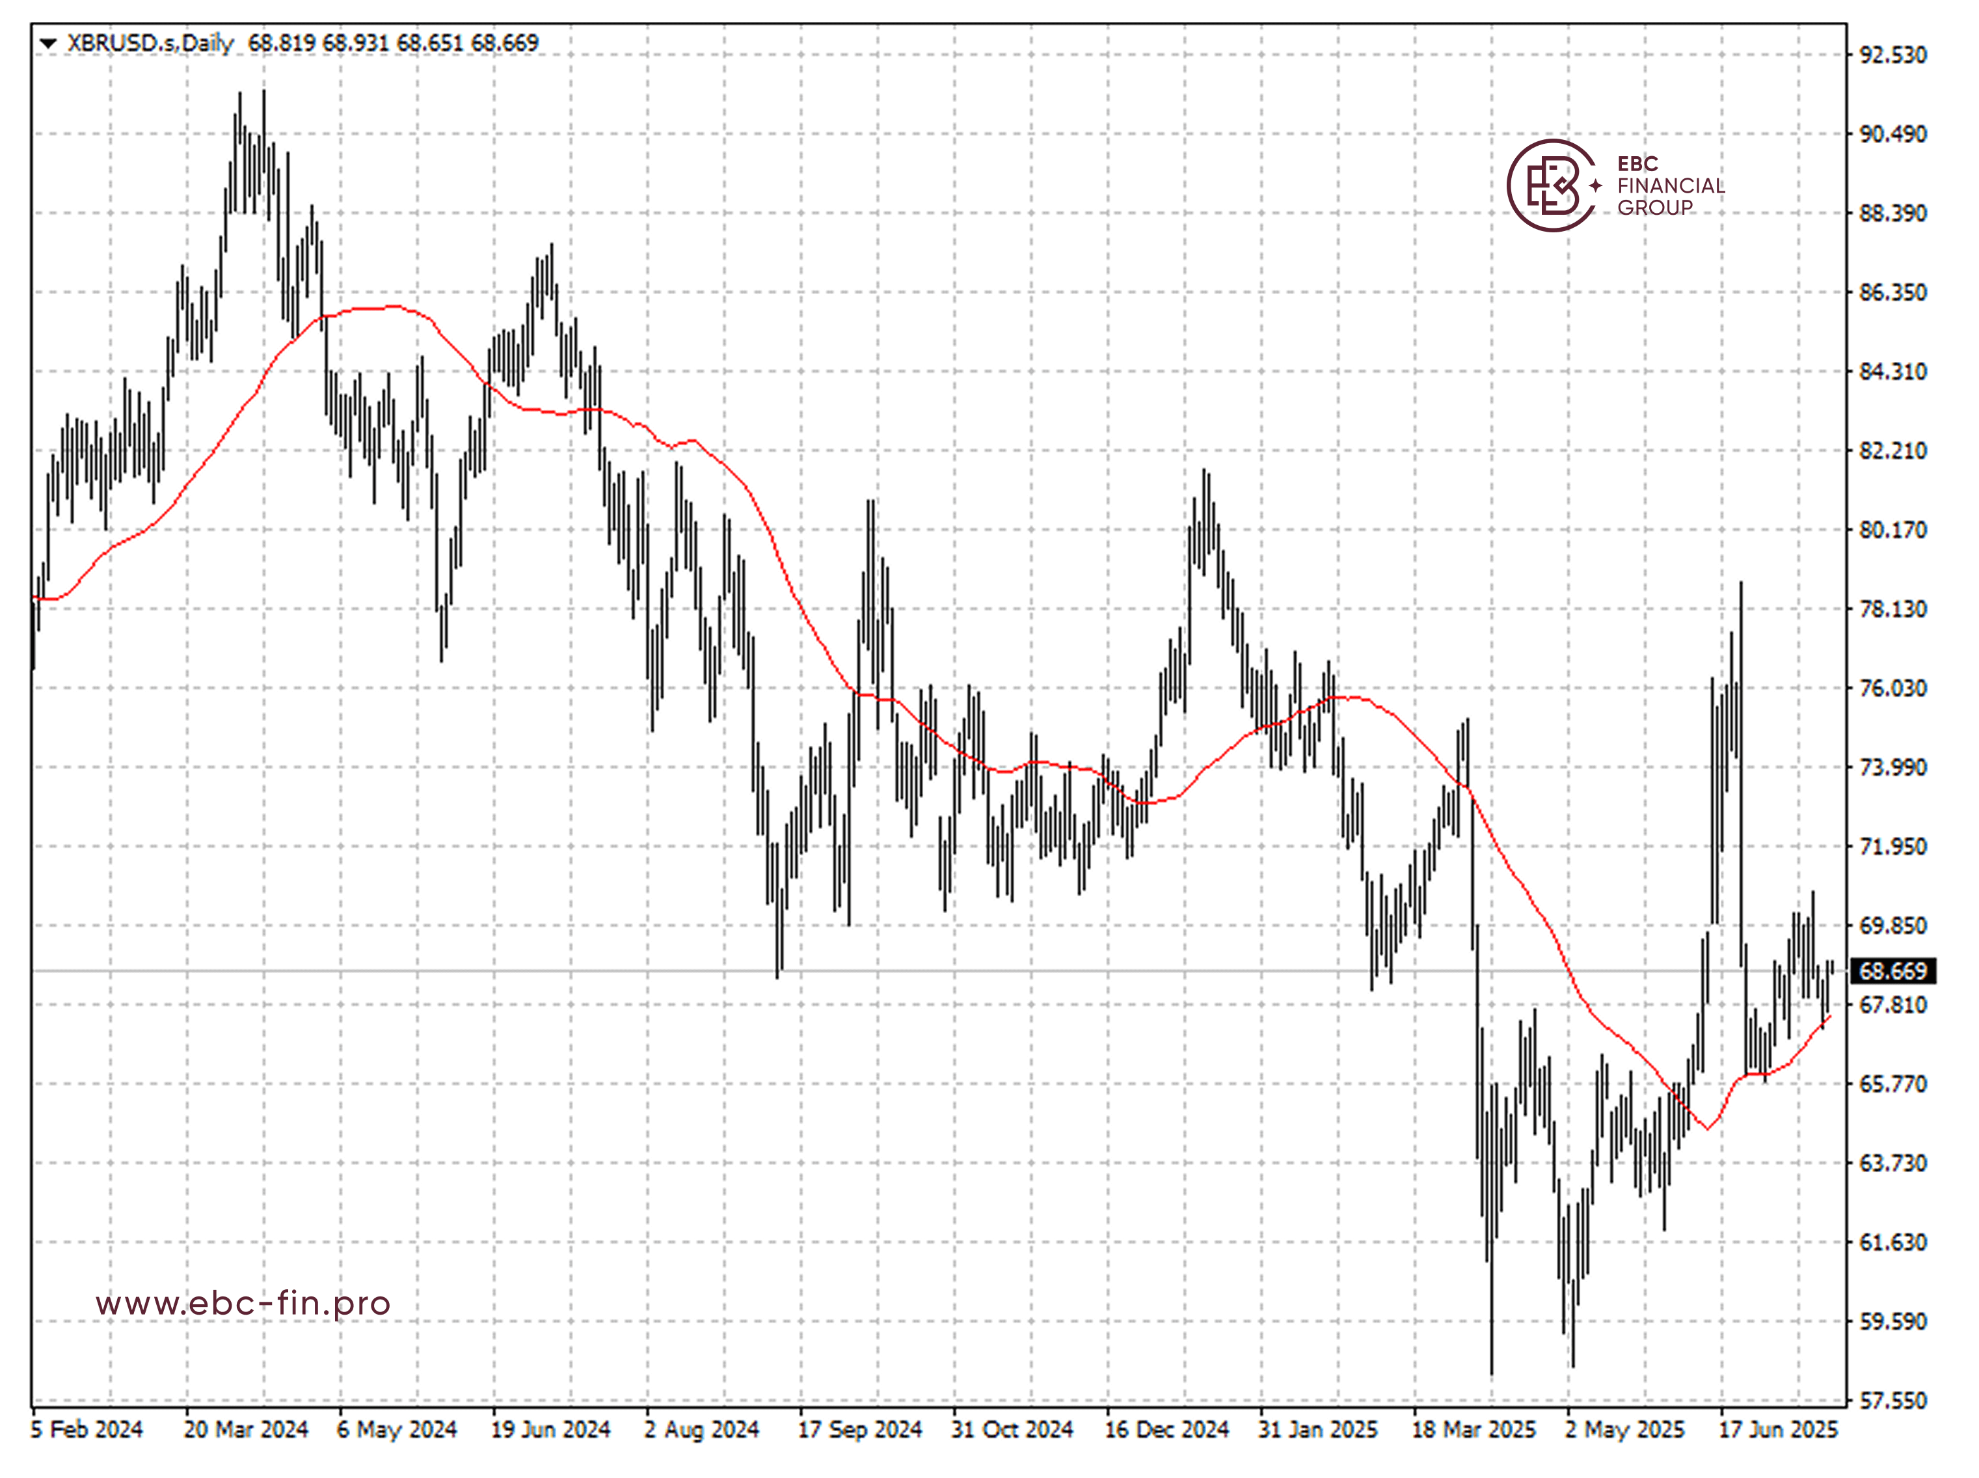Click the 17 Jun 2025 date label
This screenshot has width=1979, height=1478.
click(x=1778, y=1430)
